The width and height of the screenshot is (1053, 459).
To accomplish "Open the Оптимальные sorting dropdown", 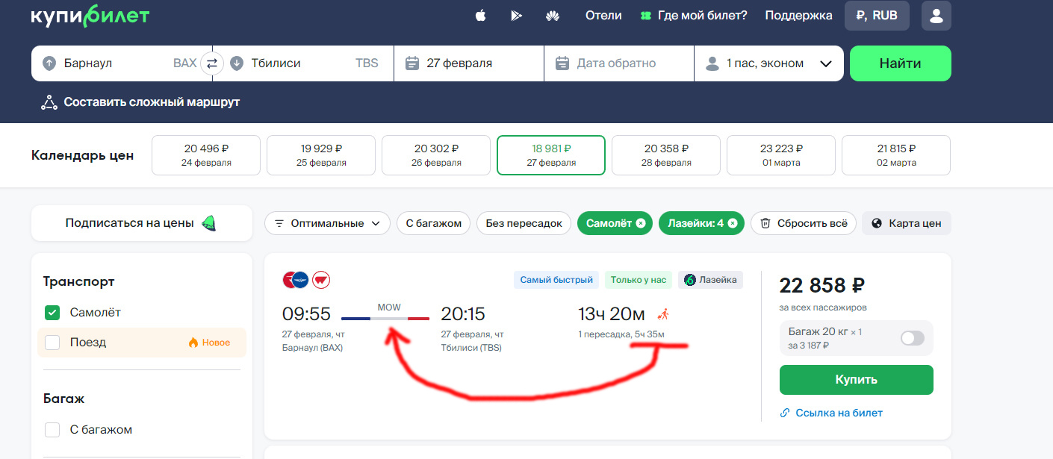I will pyautogui.click(x=327, y=223).
